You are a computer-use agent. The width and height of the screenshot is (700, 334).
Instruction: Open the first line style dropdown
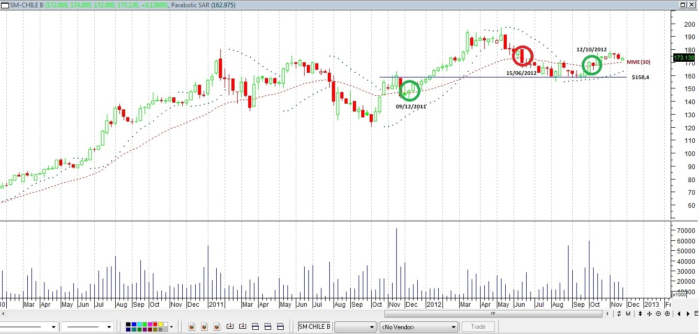(53, 327)
